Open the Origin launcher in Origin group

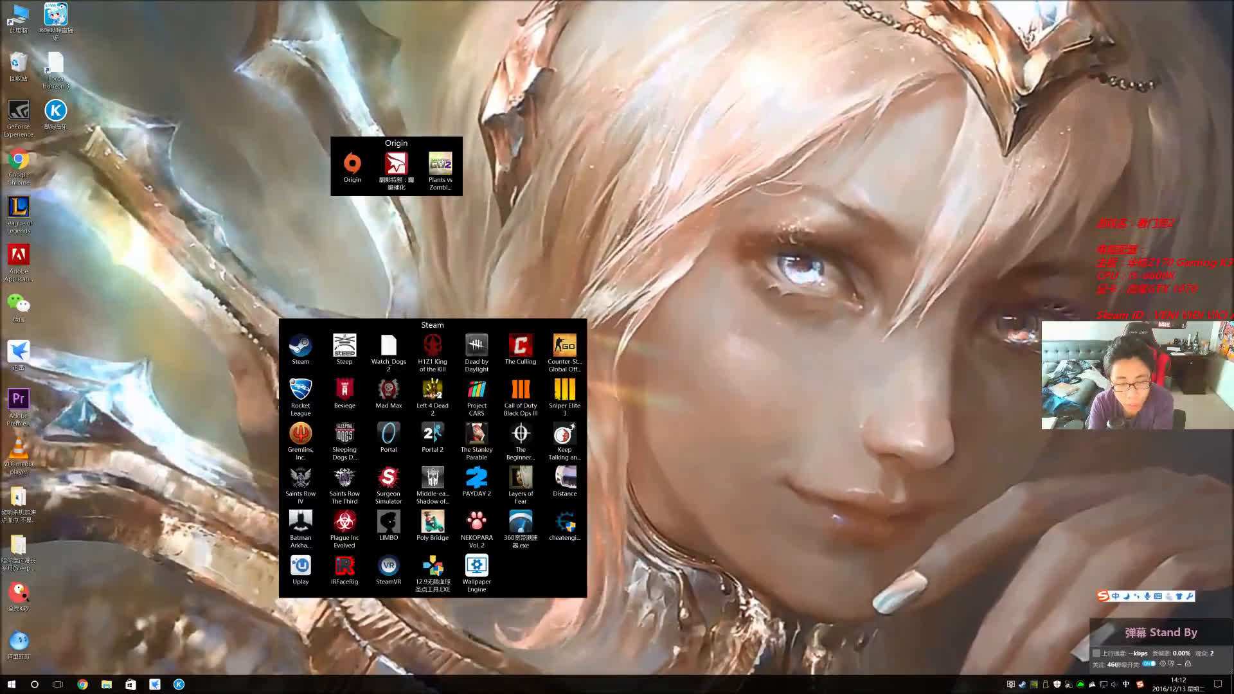click(352, 168)
